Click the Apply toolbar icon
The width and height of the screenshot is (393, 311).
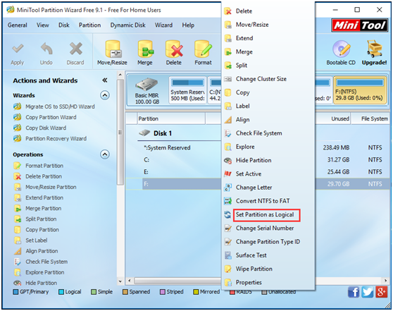coord(18,49)
